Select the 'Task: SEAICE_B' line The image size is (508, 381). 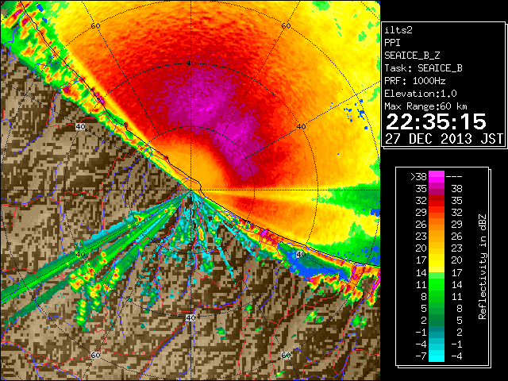point(423,68)
